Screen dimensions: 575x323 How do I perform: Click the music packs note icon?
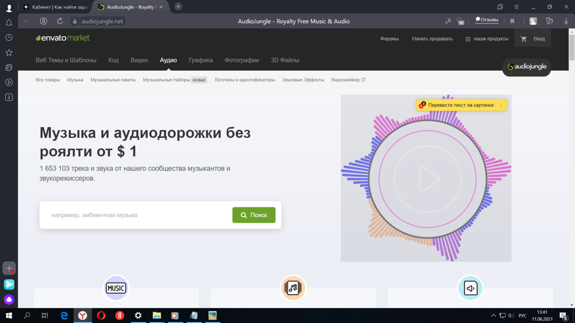click(293, 288)
